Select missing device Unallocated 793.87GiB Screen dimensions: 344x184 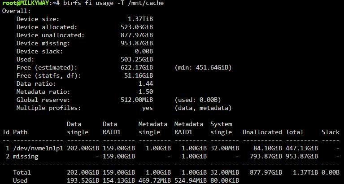click(x=266, y=156)
